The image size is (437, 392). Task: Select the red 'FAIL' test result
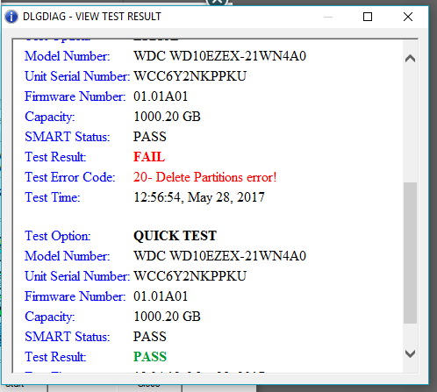(149, 157)
